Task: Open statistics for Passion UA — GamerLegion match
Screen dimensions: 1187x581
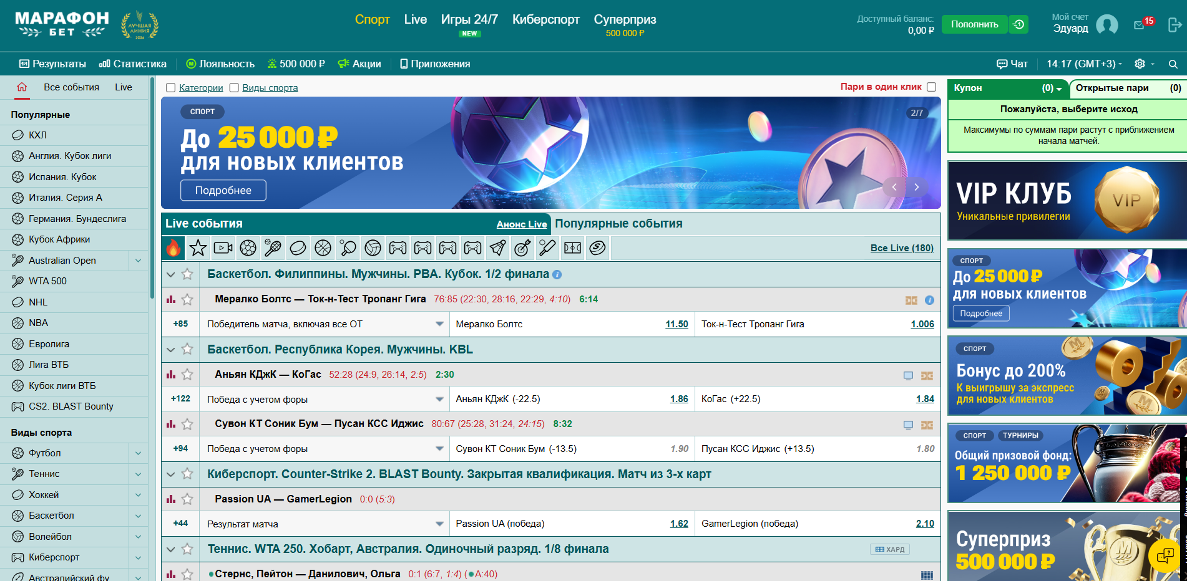Action: click(171, 499)
